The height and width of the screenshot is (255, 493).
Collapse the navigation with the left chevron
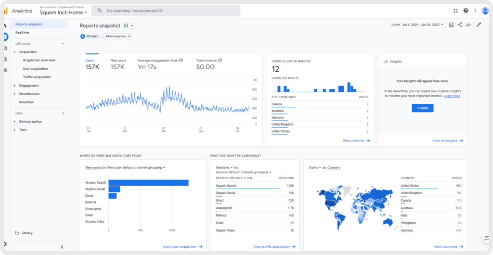tap(62, 247)
